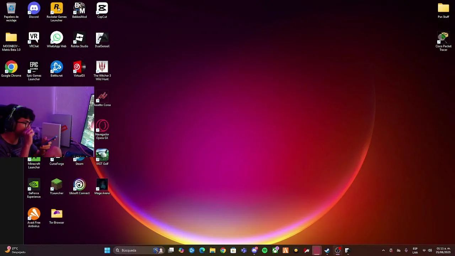This screenshot has height=256, width=455.
Task: Select the Ubisoft Connect shortcut
Action: (x=79, y=187)
